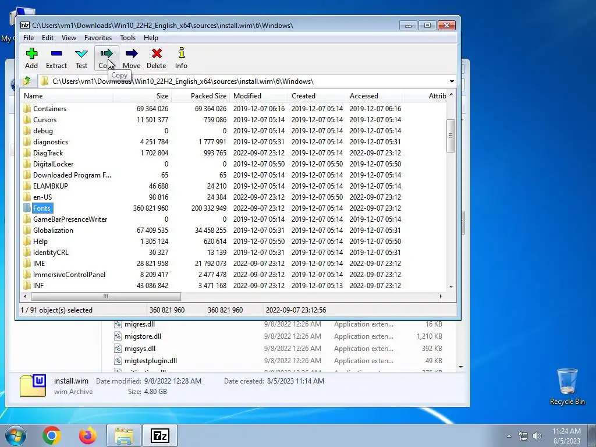Sort by the Created column header
The height and width of the screenshot is (447, 596).
(317, 96)
